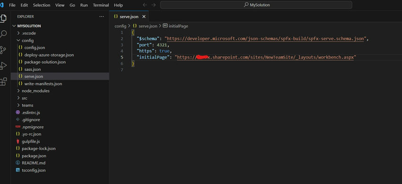
Task: Click the MySolution command center search box
Action: (x=256, y=5)
